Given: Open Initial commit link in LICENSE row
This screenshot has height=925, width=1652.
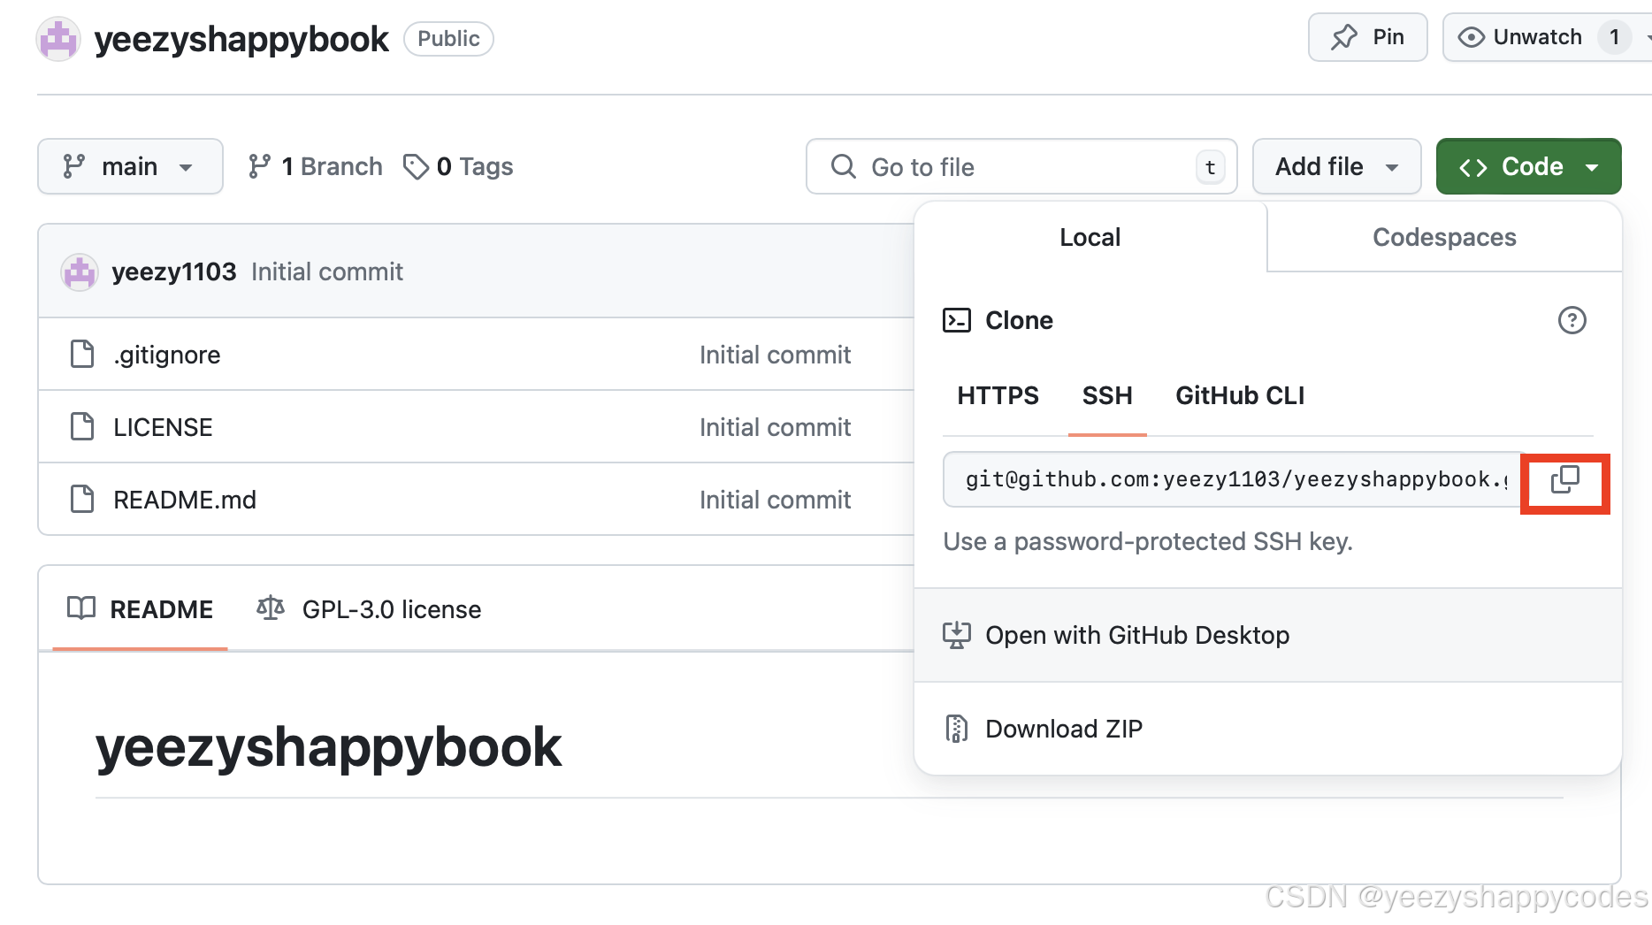Looking at the screenshot, I should coord(775,427).
